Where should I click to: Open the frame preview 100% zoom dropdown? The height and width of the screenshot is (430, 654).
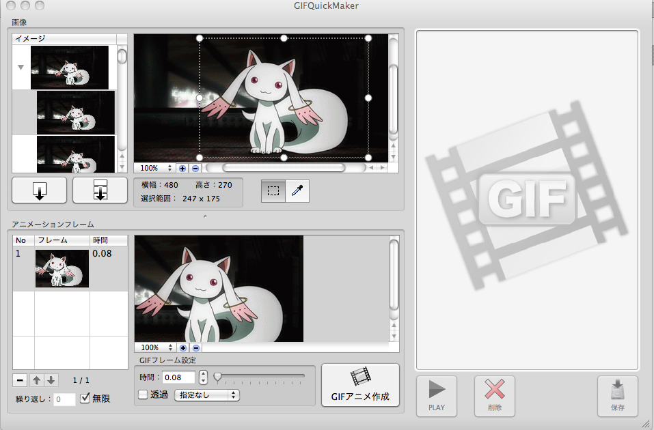[x=156, y=347]
